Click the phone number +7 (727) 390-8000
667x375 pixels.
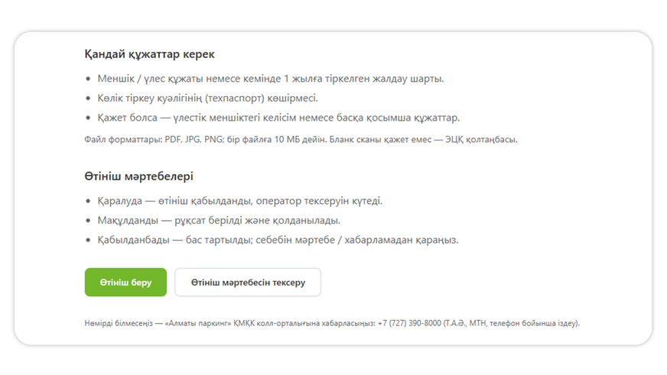pos(409,323)
